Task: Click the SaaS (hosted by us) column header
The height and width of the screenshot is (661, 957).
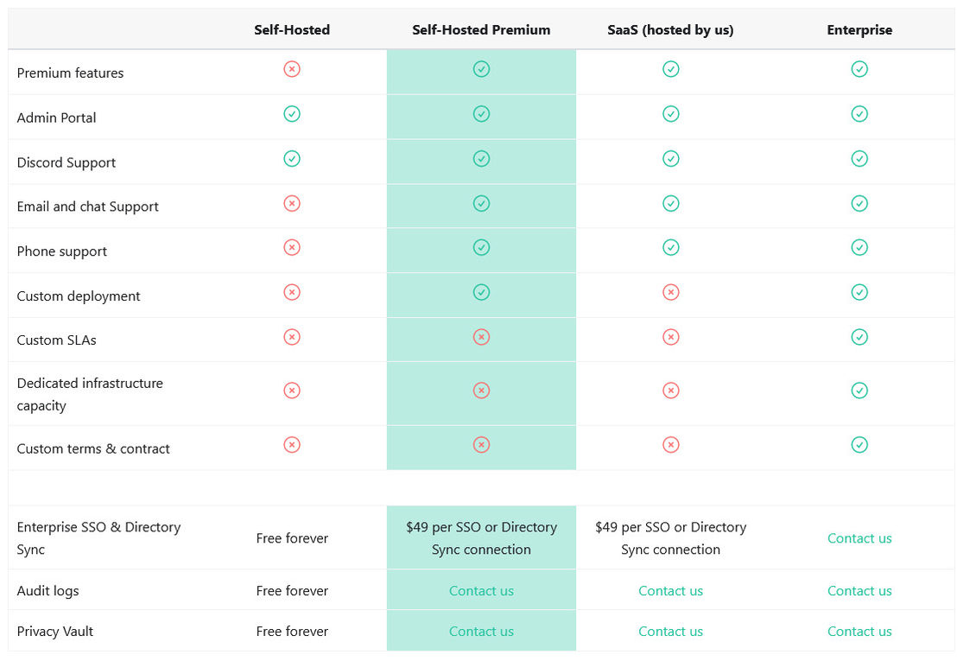Action: coord(671,29)
